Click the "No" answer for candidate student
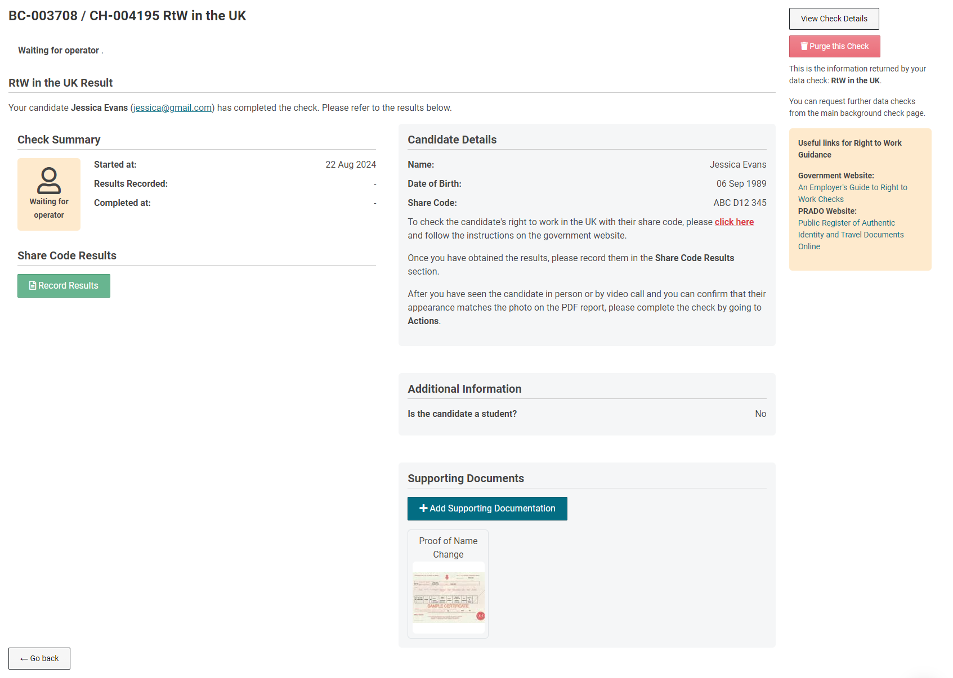Screen dimensions: 953x678 tap(760, 414)
